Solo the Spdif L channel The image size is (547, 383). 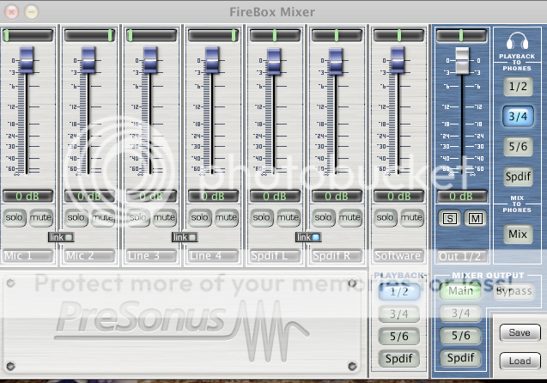(x=261, y=217)
